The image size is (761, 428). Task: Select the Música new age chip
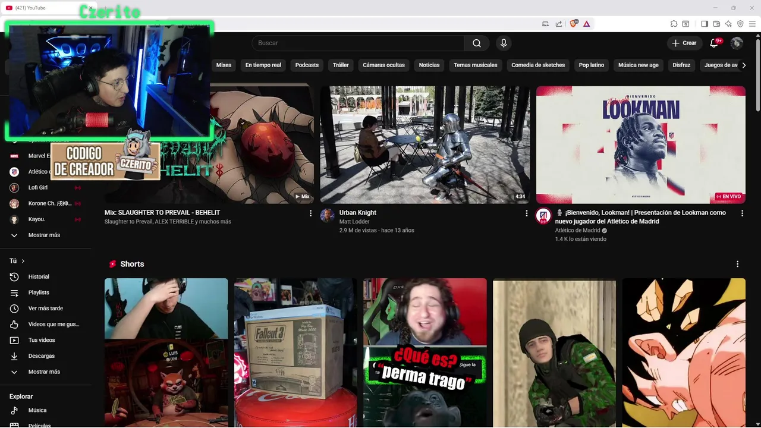[638, 65]
